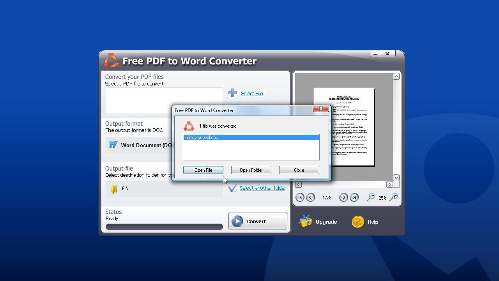Click the checkmark icon beside Select another folder

coord(233,188)
